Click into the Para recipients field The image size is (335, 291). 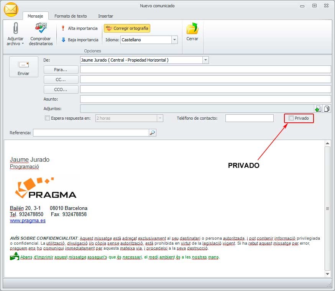(x=205, y=69)
